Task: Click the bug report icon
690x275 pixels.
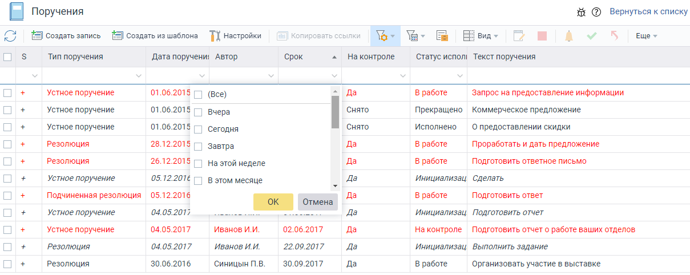Action: [582, 12]
